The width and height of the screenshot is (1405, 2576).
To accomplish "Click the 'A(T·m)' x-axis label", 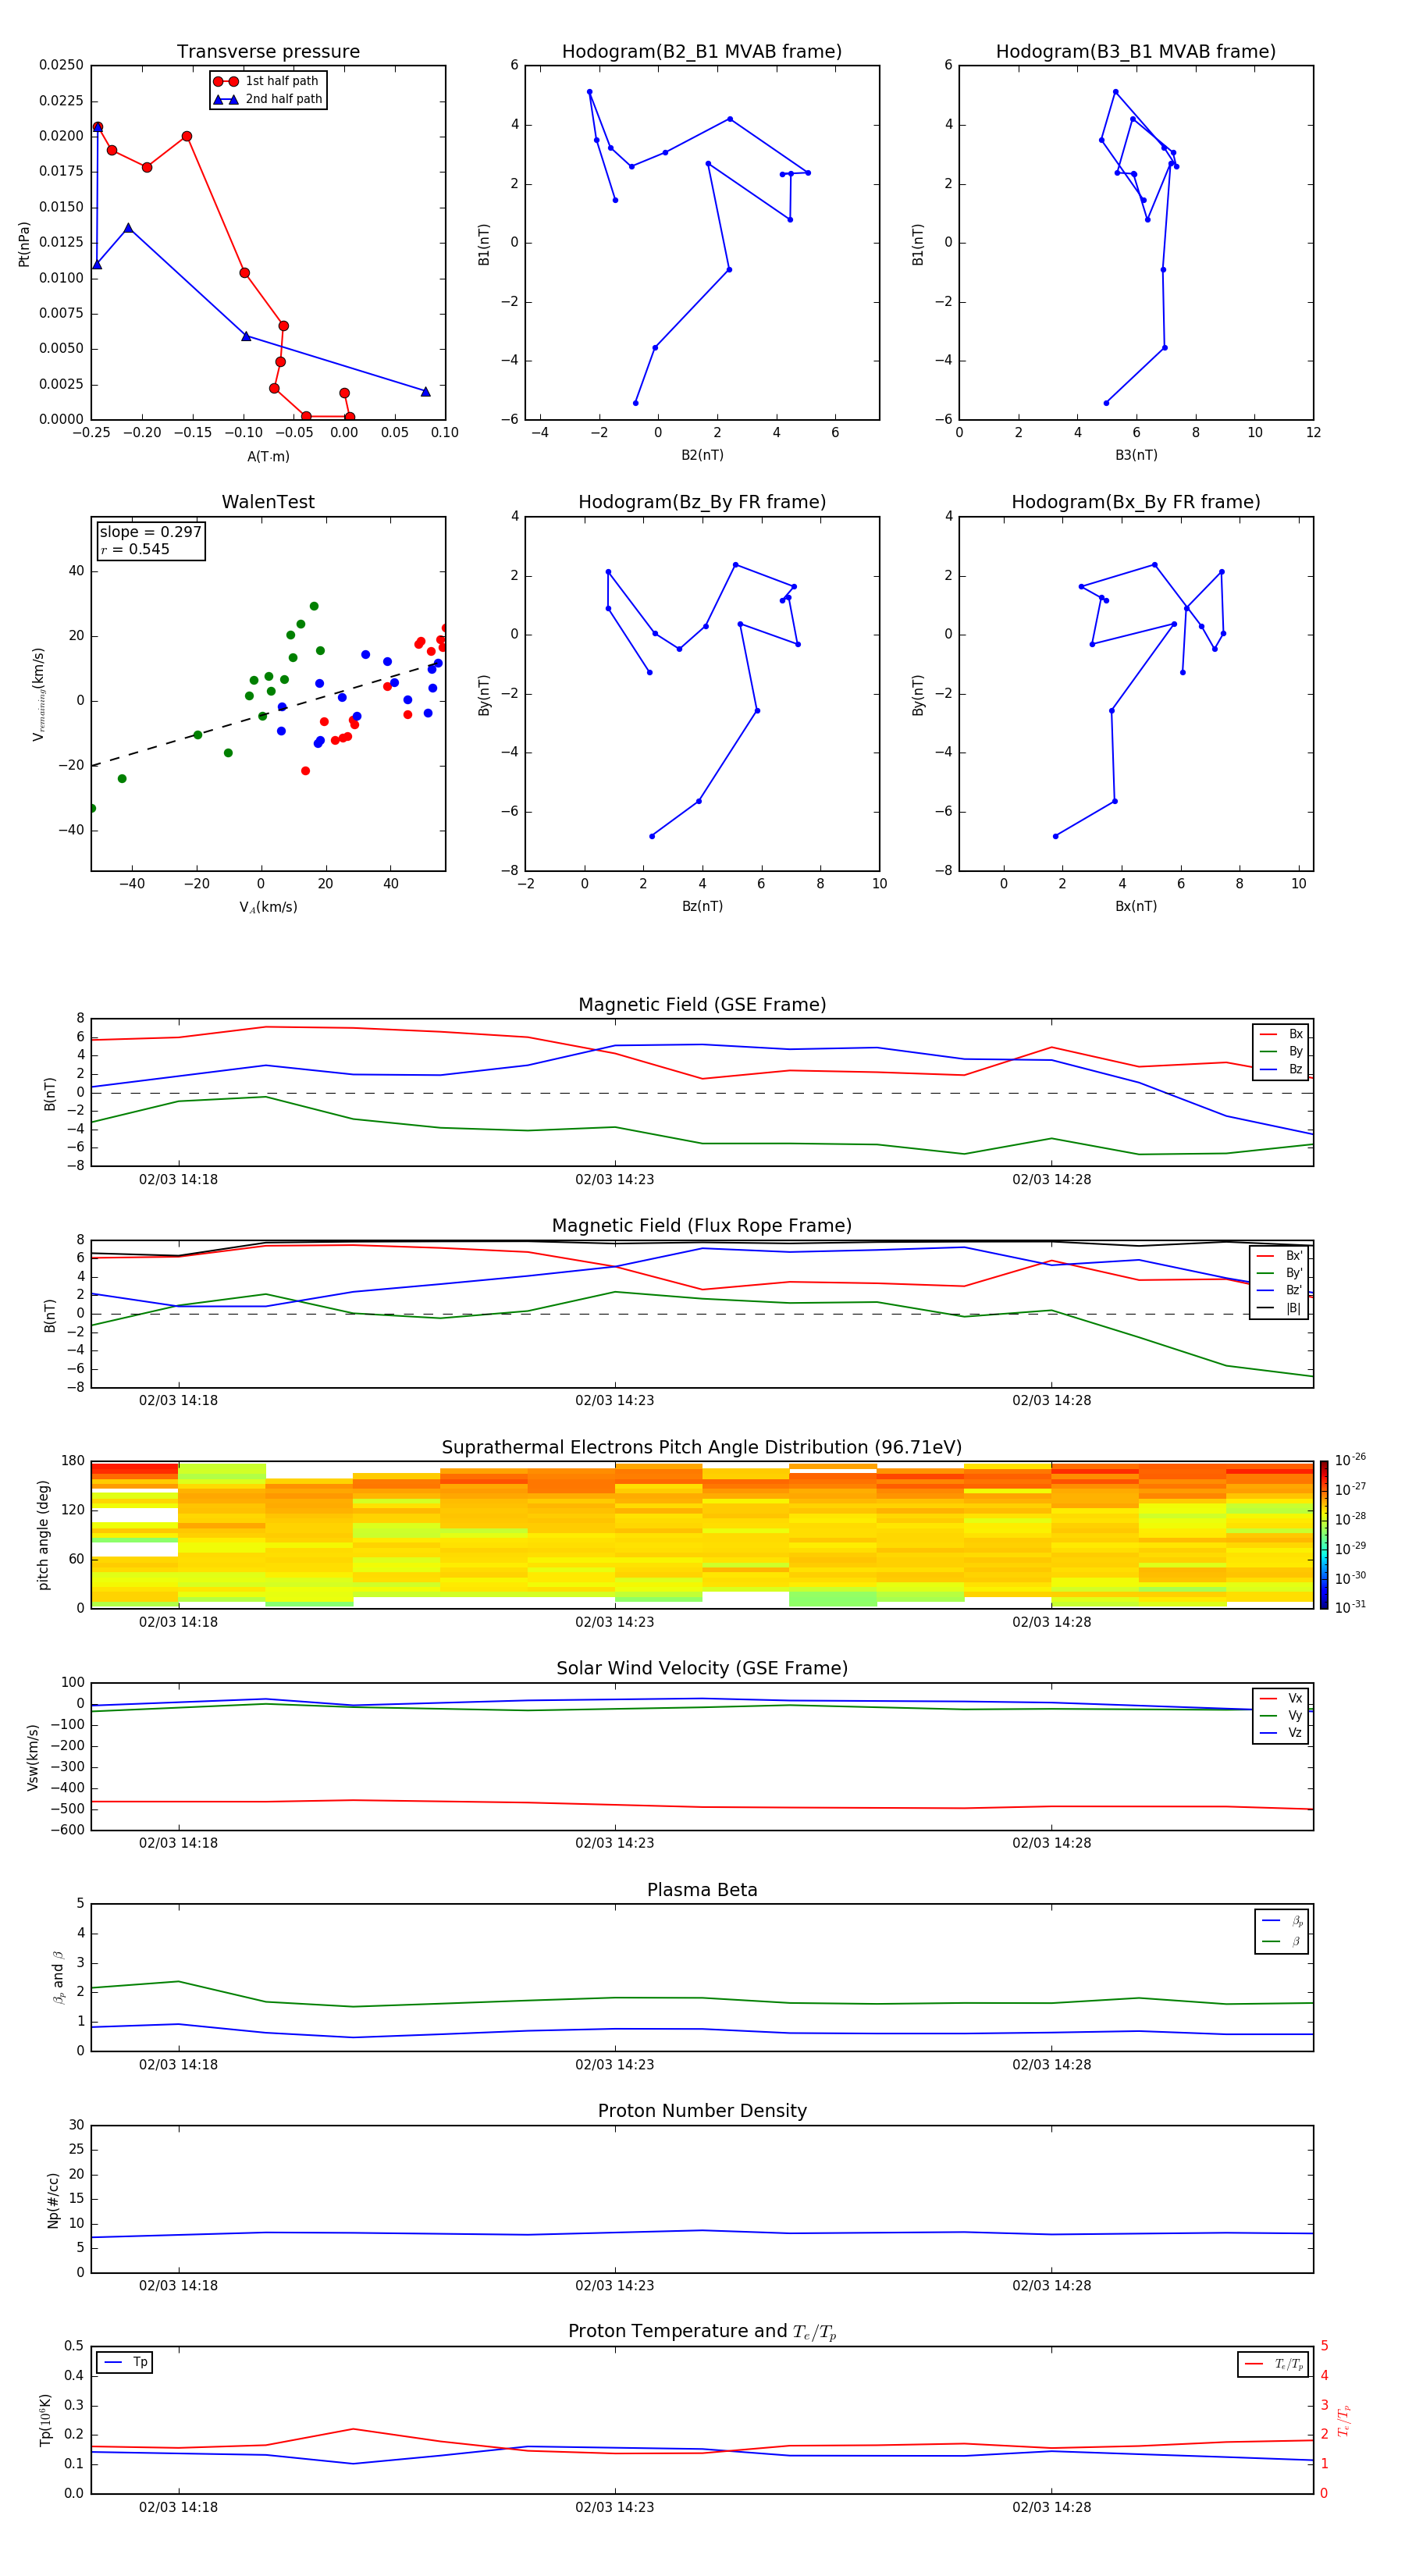I will click(x=268, y=457).
